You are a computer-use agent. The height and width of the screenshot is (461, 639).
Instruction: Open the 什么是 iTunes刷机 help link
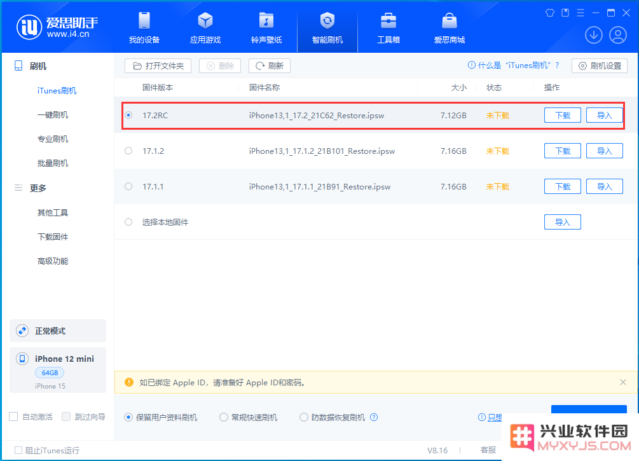tap(514, 65)
